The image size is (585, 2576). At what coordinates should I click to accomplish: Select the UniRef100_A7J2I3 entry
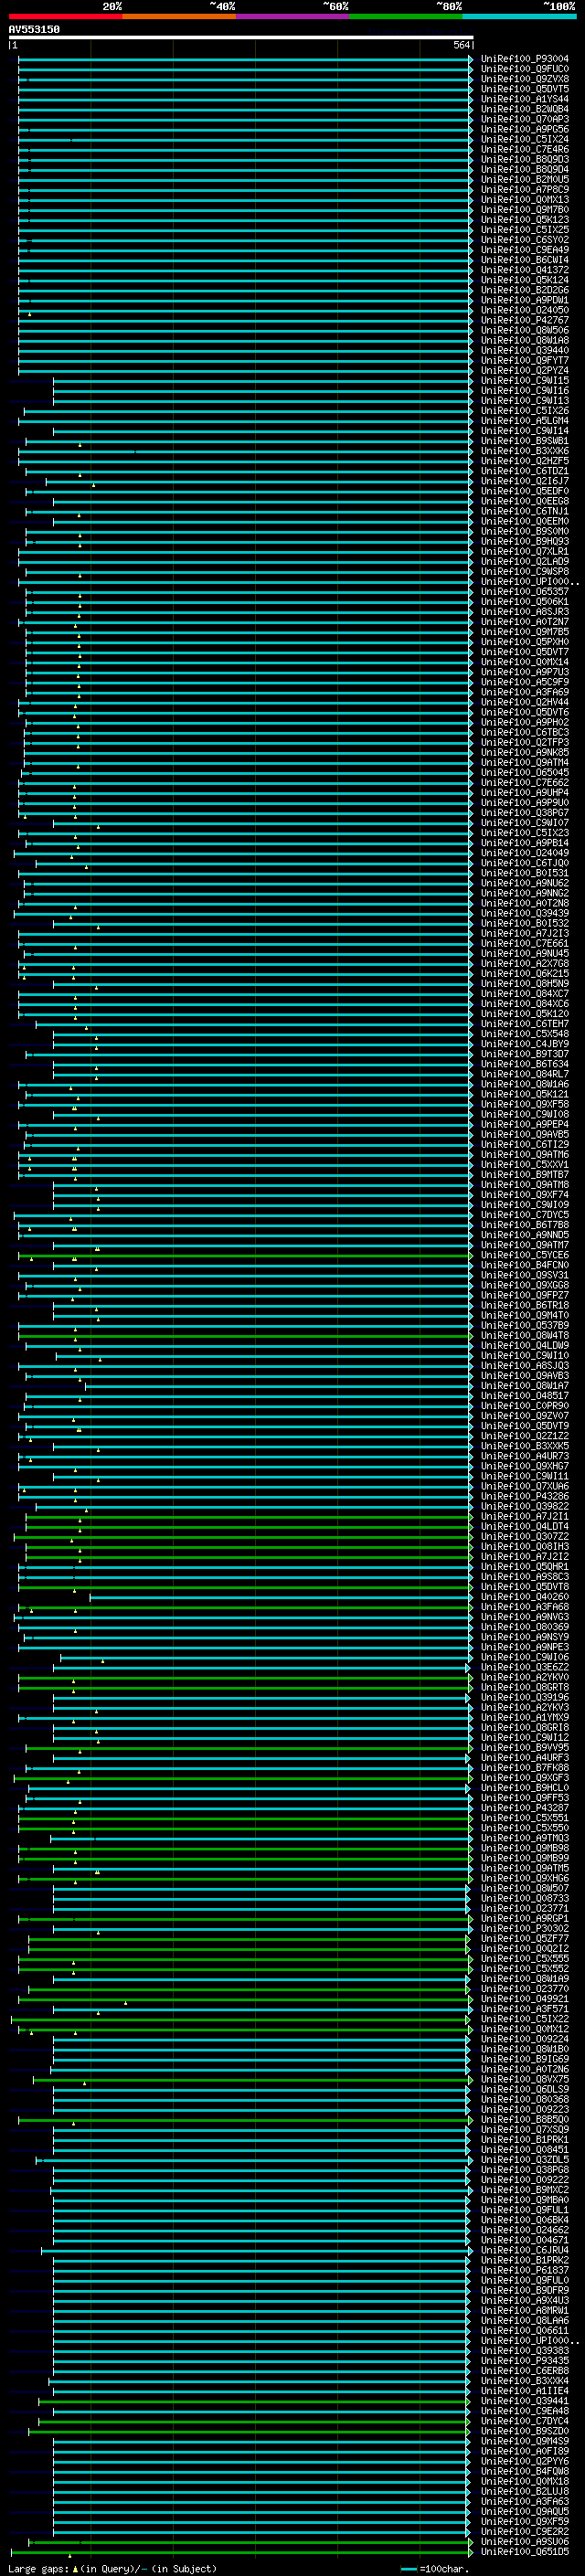pos(525,933)
